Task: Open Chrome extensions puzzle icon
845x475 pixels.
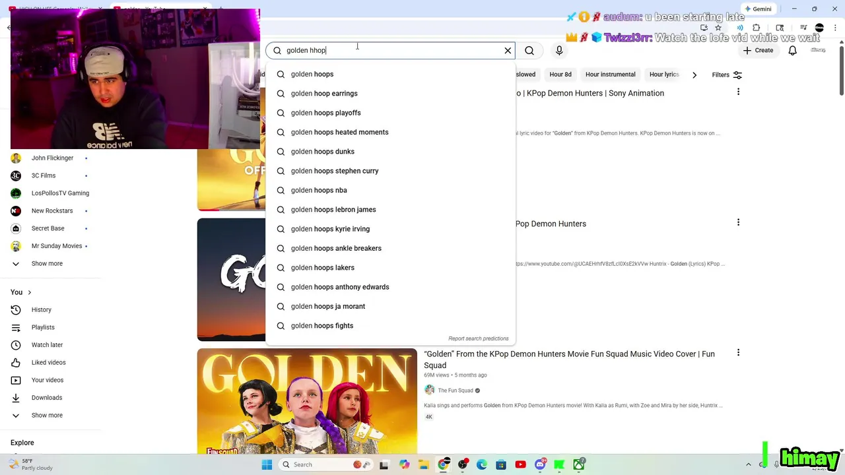Action: pyautogui.click(x=757, y=28)
